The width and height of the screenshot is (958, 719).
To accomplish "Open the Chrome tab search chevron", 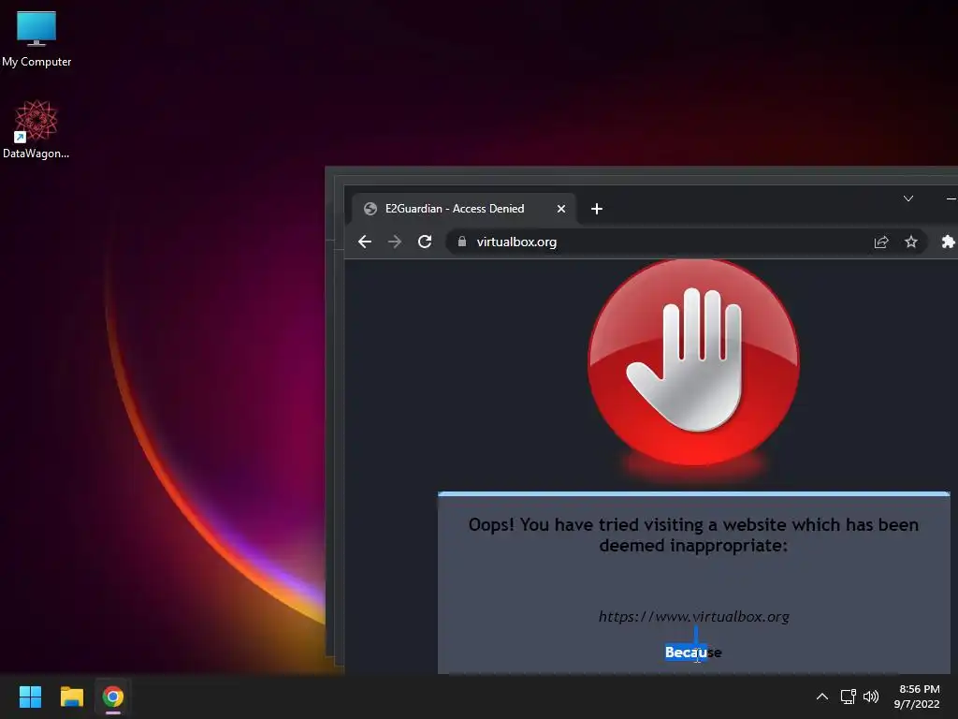I will [908, 198].
